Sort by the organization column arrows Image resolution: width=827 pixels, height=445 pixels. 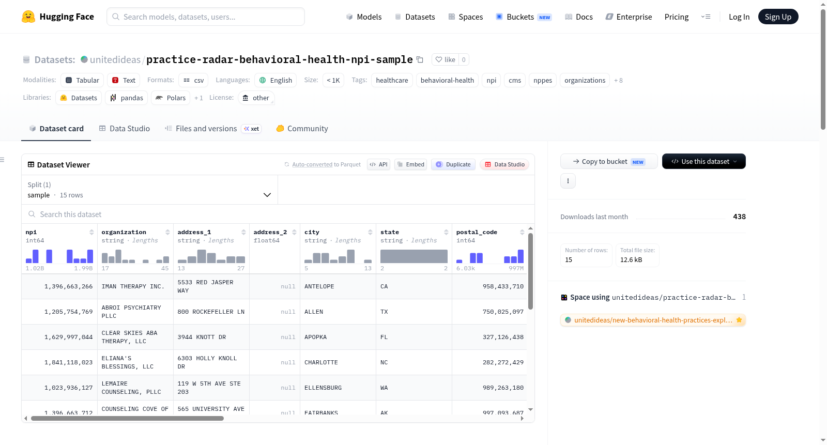click(167, 232)
